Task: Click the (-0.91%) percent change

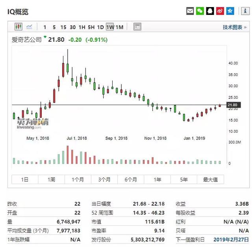Action: click(x=96, y=40)
